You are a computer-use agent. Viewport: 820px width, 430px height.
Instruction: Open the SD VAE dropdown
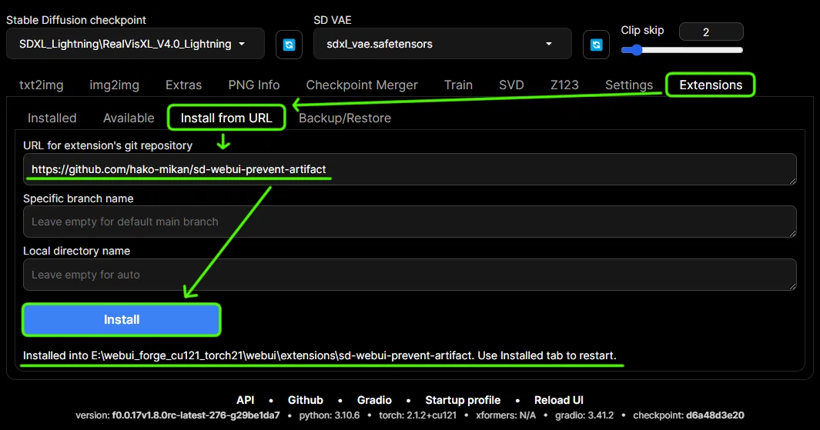(x=442, y=44)
